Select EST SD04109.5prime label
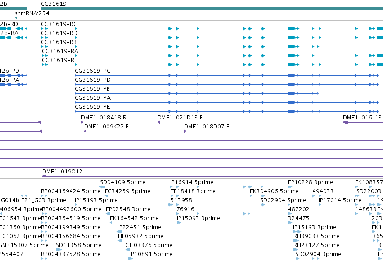Image resolution: width=383 pixels, height=261 pixels. pyautogui.click(x=123, y=182)
